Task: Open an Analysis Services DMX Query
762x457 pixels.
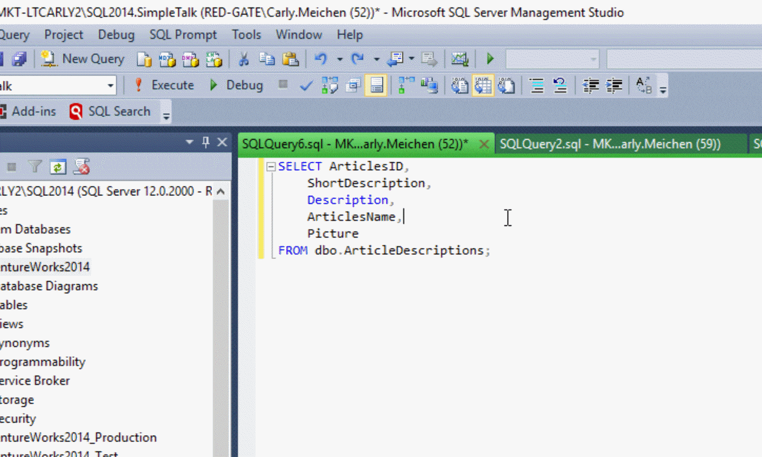Action: click(x=190, y=59)
